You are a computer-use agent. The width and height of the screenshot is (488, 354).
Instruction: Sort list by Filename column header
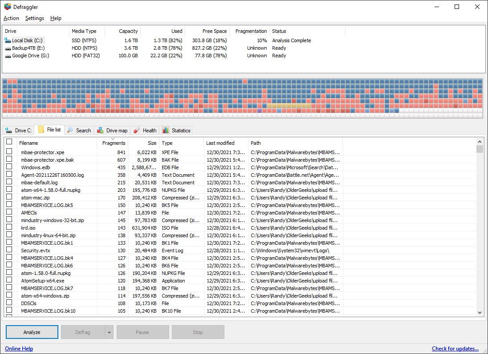pos(57,143)
